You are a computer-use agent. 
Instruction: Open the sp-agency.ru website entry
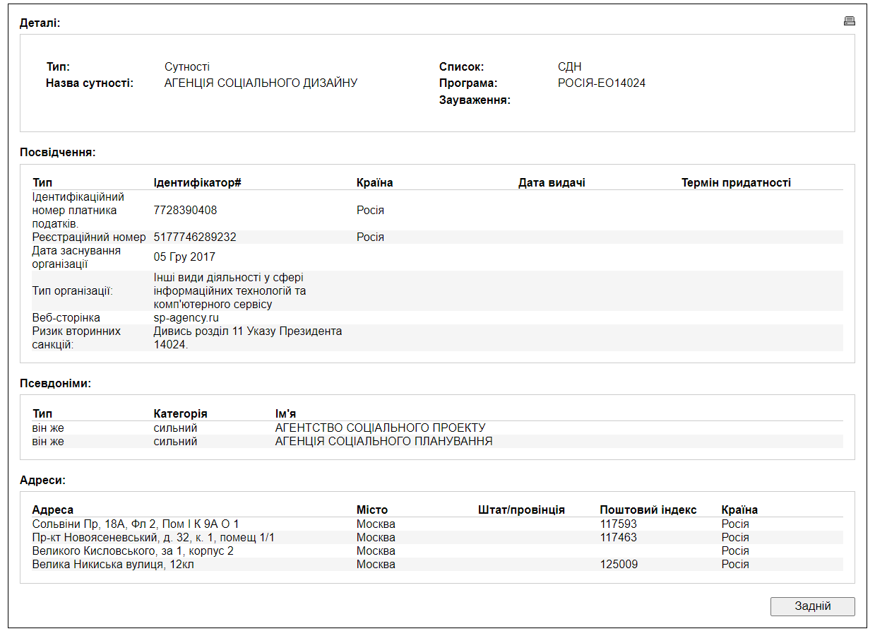pos(186,318)
